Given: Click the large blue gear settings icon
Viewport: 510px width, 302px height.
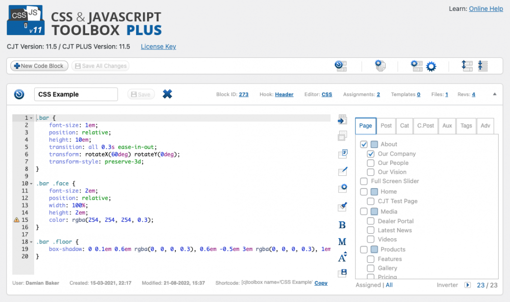Looking at the screenshot, I should click(431, 66).
